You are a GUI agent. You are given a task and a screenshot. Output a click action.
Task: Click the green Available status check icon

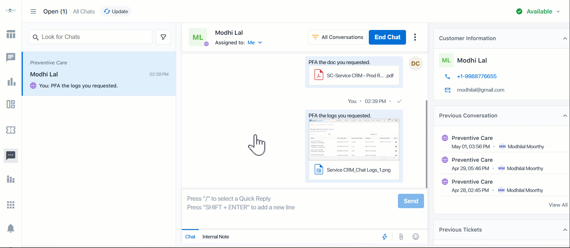coord(519,11)
